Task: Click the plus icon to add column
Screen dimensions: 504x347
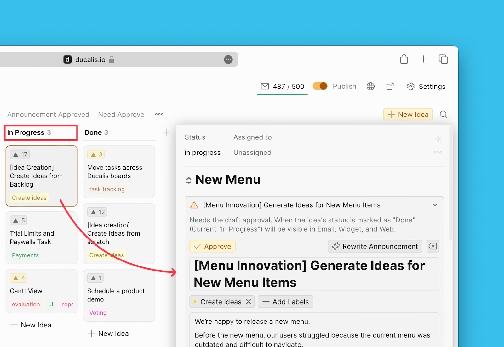Action: coord(166,132)
